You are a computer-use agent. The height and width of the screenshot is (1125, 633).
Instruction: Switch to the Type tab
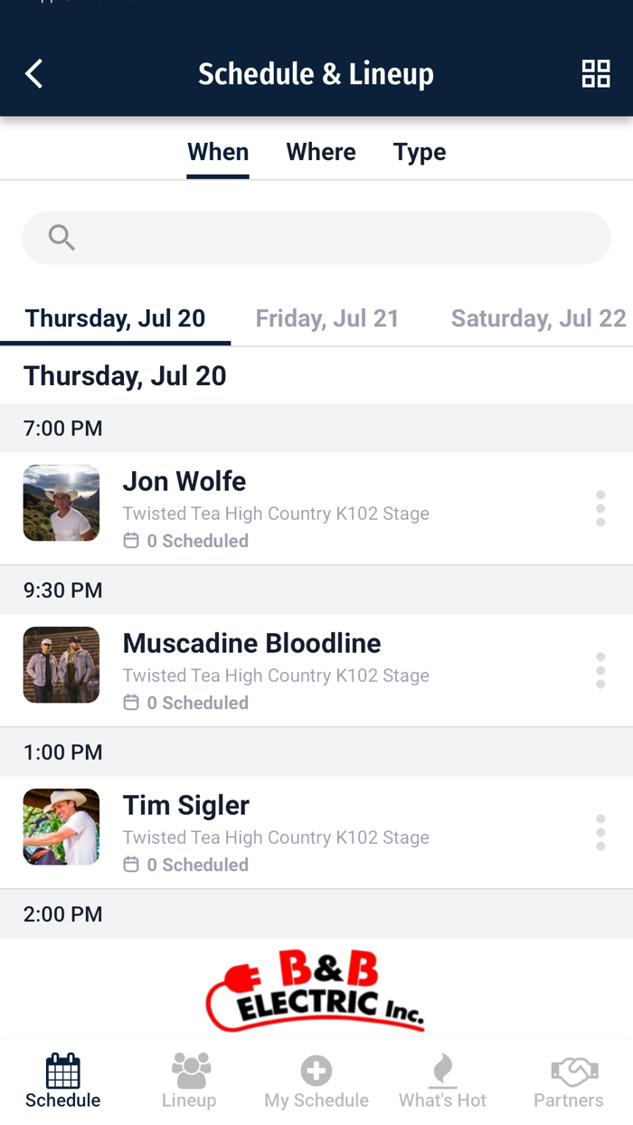[x=419, y=151]
